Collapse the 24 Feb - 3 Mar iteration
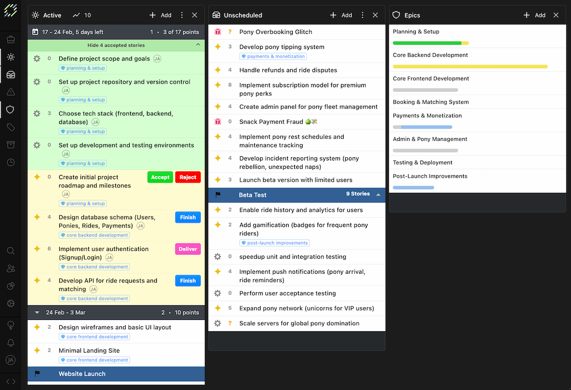The width and height of the screenshot is (571, 390). pyautogui.click(x=37, y=313)
